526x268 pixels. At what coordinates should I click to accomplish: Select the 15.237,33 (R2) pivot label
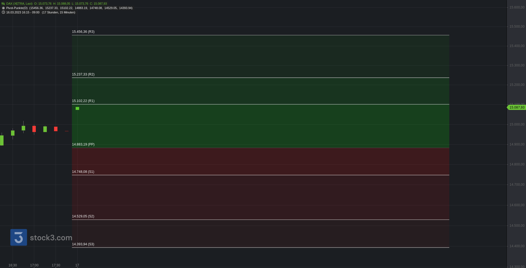click(83, 74)
